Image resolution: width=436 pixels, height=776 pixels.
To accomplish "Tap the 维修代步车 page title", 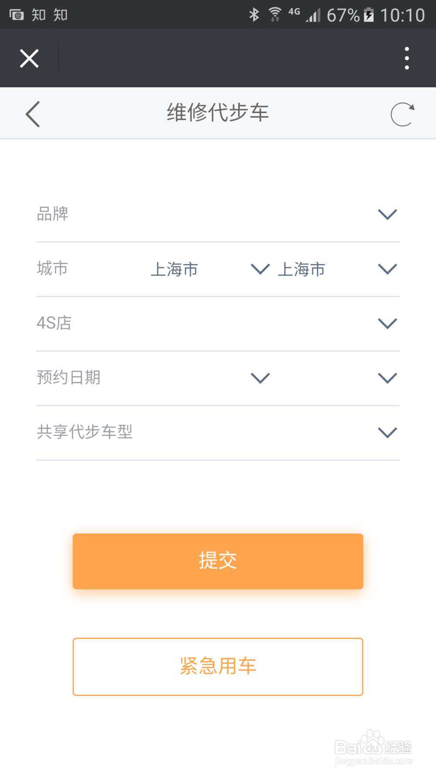I will [x=218, y=113].
